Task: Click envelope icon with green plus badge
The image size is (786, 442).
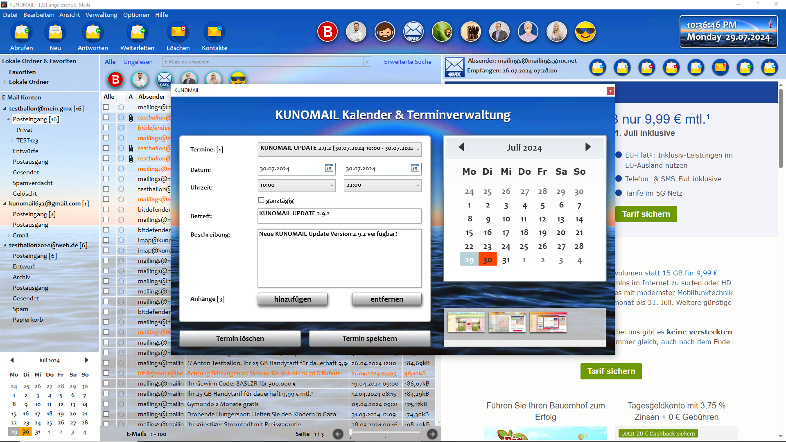Action: pos(622,68)
